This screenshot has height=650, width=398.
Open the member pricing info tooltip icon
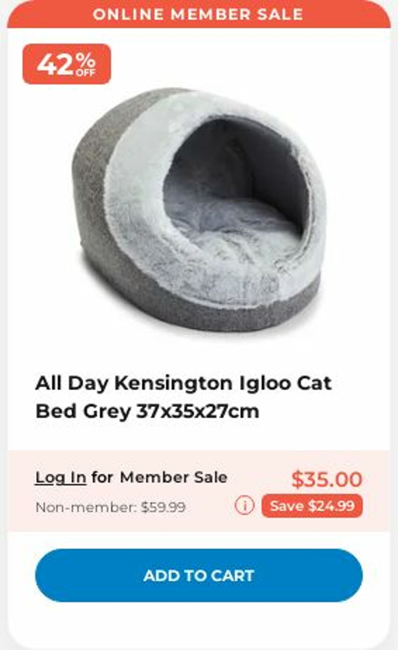[x=245, y=506]
